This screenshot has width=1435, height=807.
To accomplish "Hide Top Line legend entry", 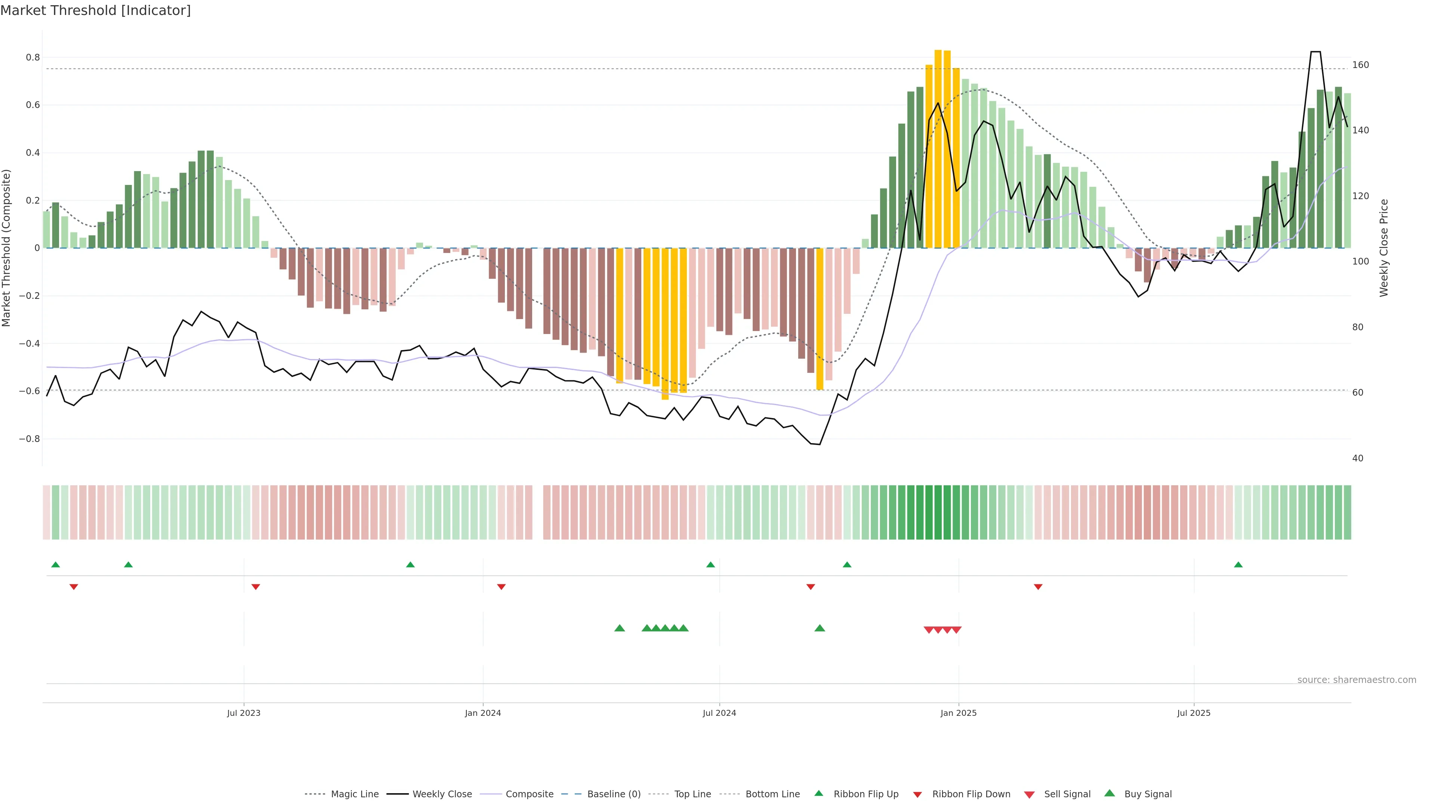I will pos(692,794).
